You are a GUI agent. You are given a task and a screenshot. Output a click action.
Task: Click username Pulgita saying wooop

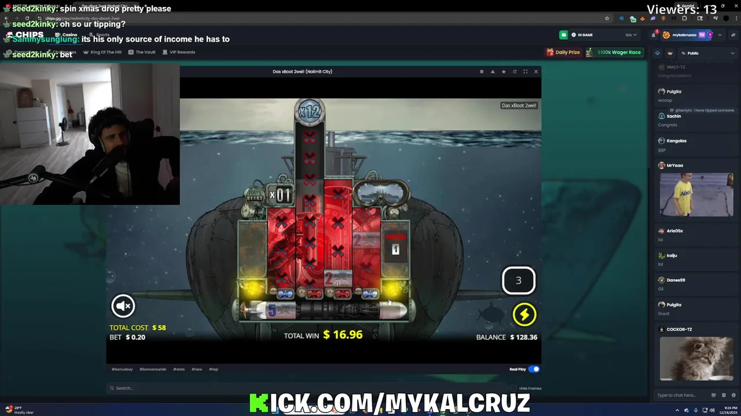(x=674, y=91)
